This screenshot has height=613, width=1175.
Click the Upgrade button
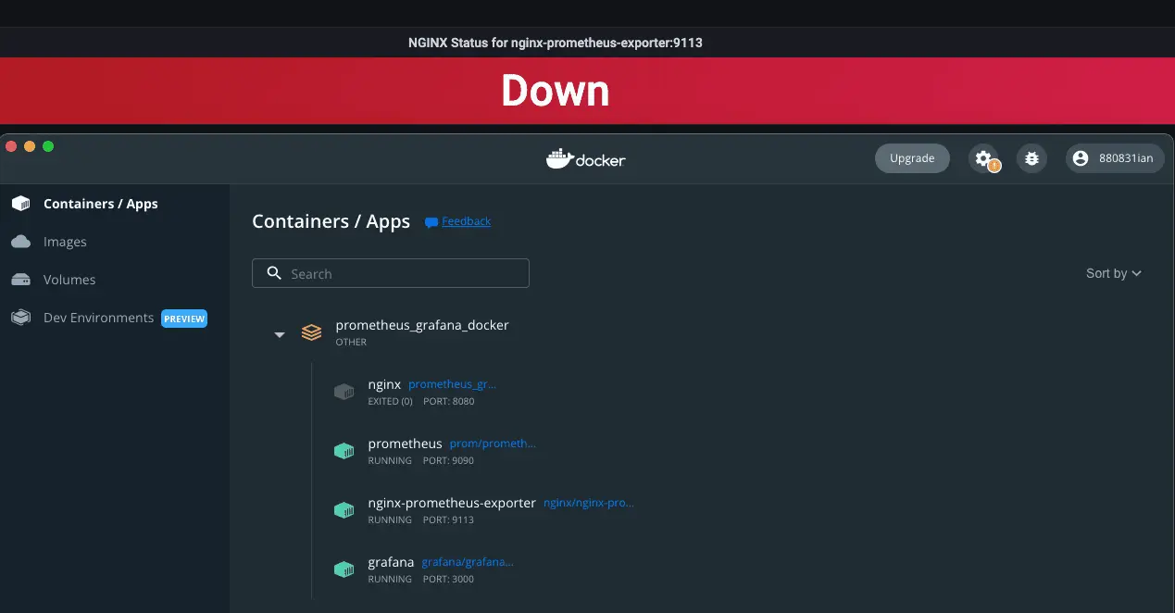coord(912,157)
